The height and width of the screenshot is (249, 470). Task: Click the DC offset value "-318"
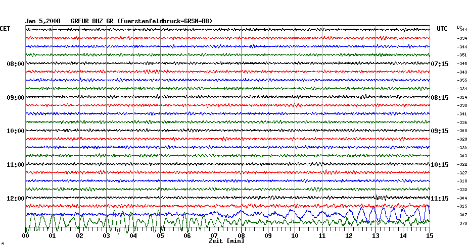click(x=462, y=181)
